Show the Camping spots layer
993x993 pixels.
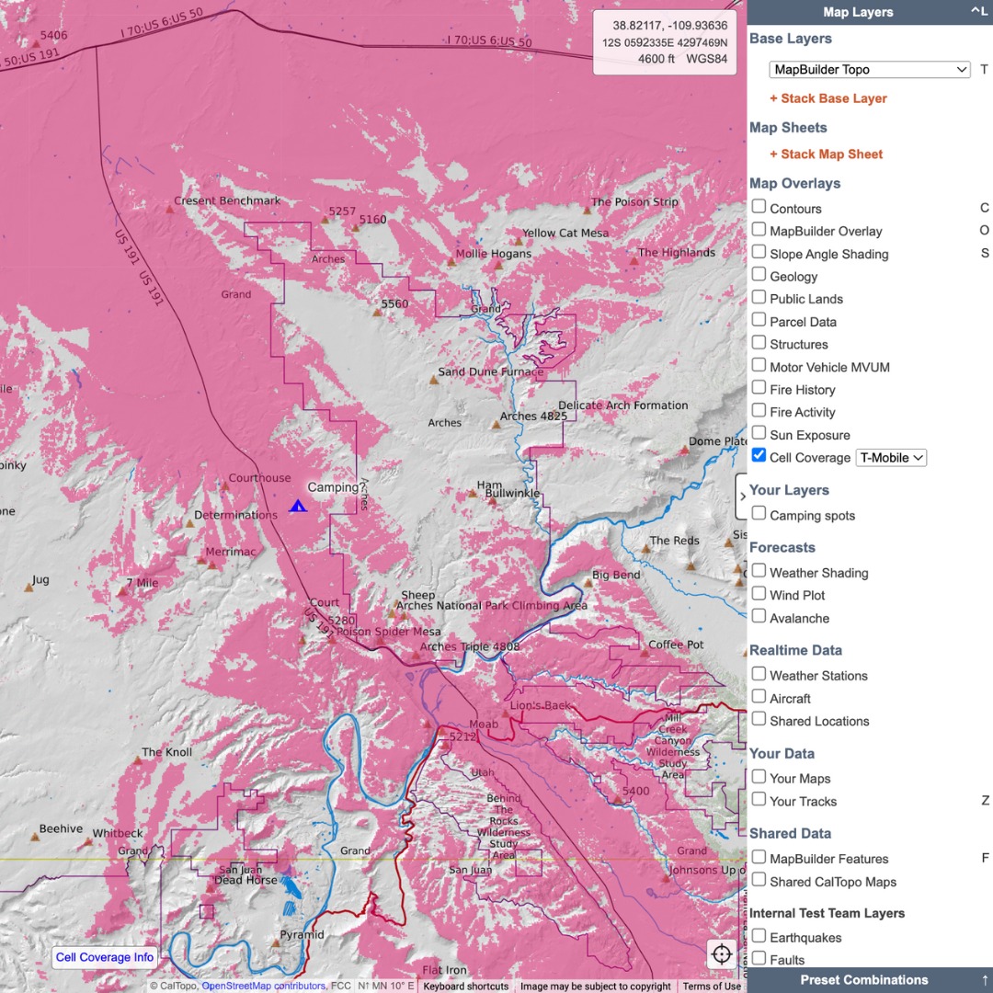[758, 514]
